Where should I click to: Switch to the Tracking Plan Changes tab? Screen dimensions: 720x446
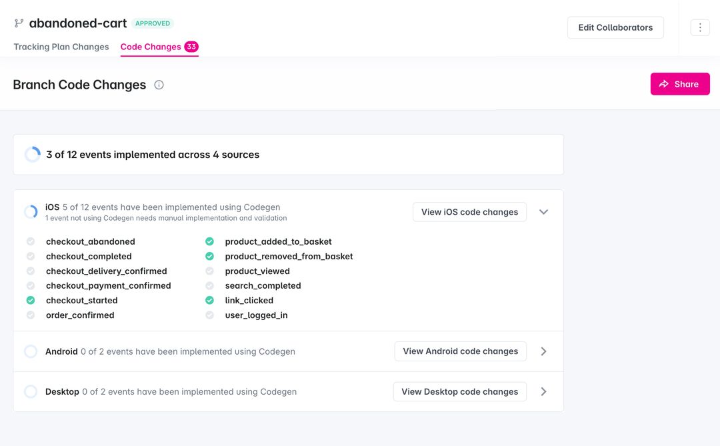(61, 47)
